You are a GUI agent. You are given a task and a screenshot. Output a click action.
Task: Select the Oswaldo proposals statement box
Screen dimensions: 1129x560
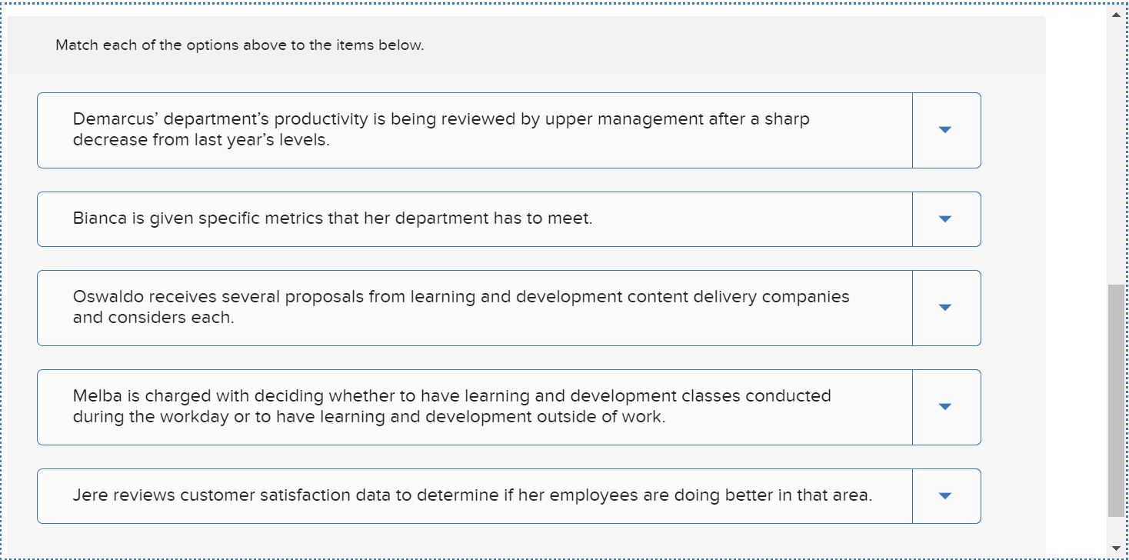coord(461,307)
